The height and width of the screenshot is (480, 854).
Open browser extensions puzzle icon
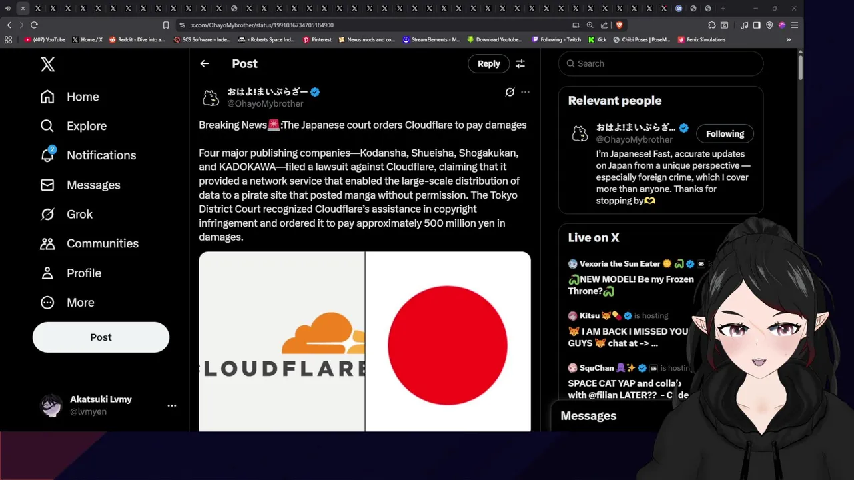tap(712, 25)
